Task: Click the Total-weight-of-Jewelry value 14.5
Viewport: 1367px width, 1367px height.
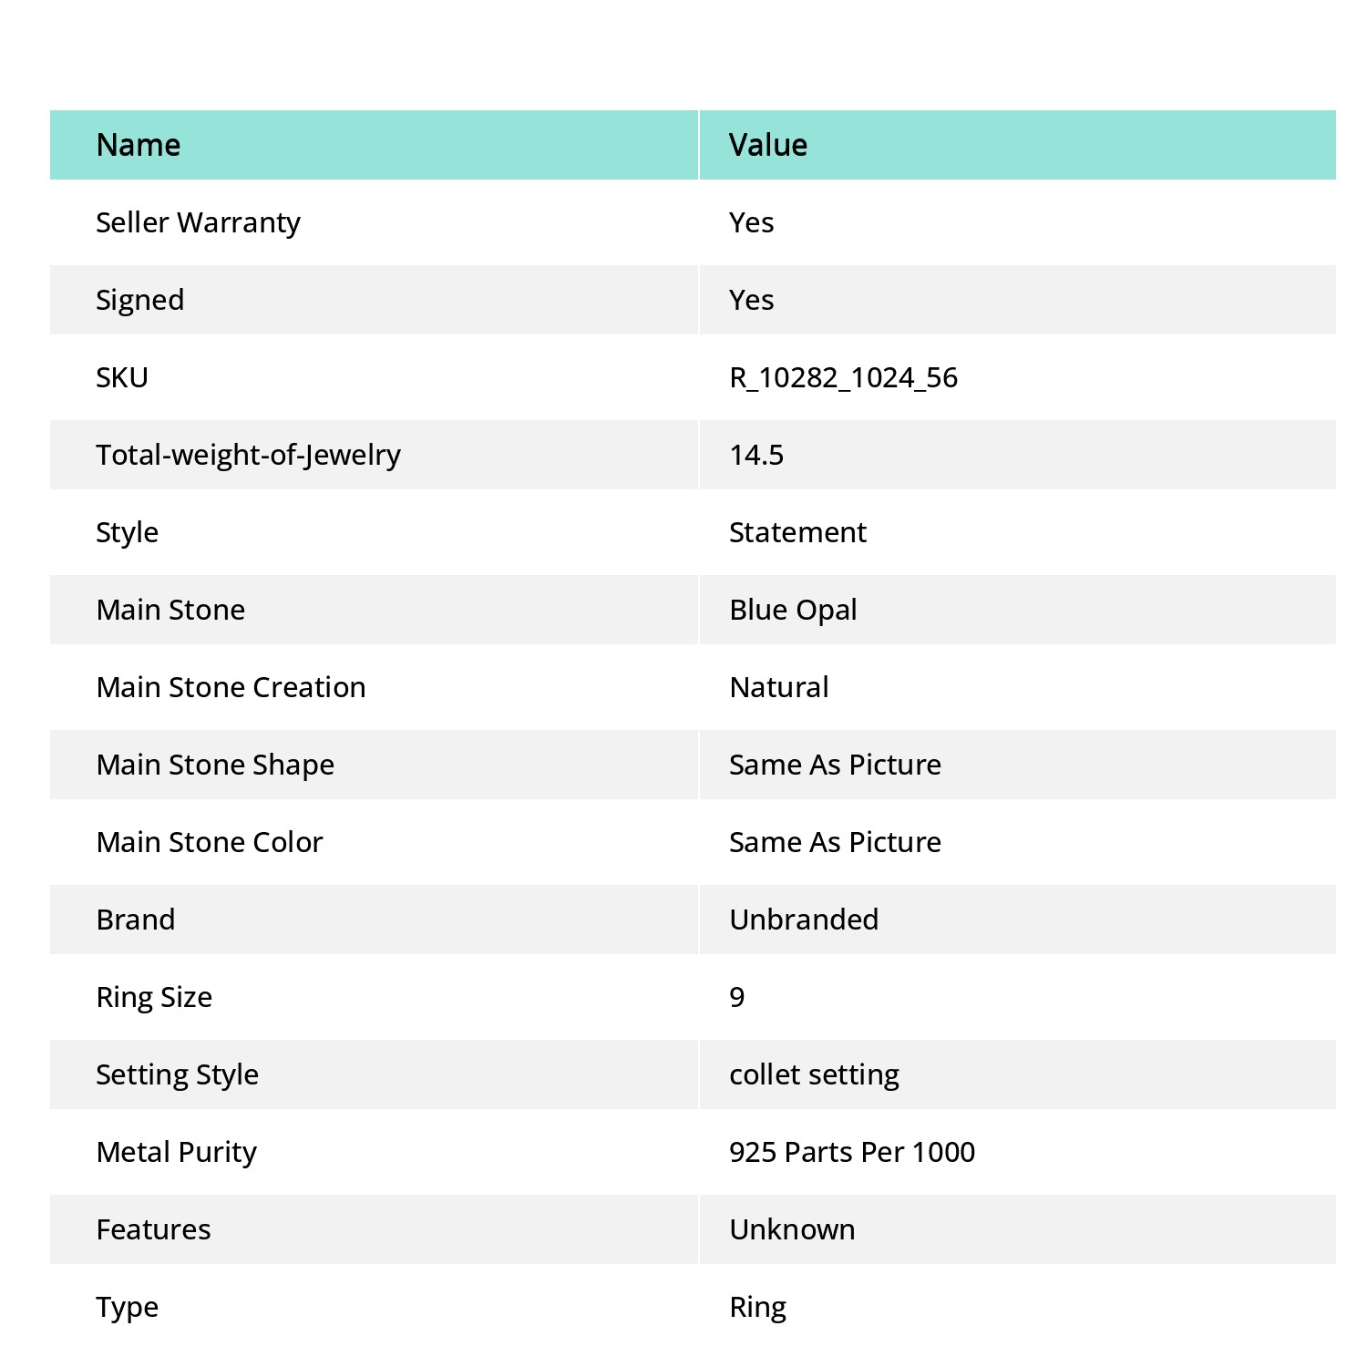Action: (756, 455)
